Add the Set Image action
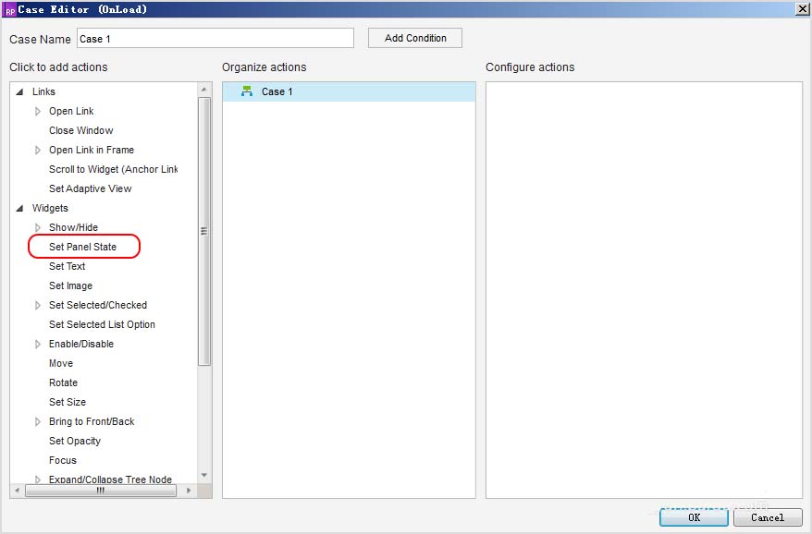This screenshot has width=812, height=534. pos(70,285)
